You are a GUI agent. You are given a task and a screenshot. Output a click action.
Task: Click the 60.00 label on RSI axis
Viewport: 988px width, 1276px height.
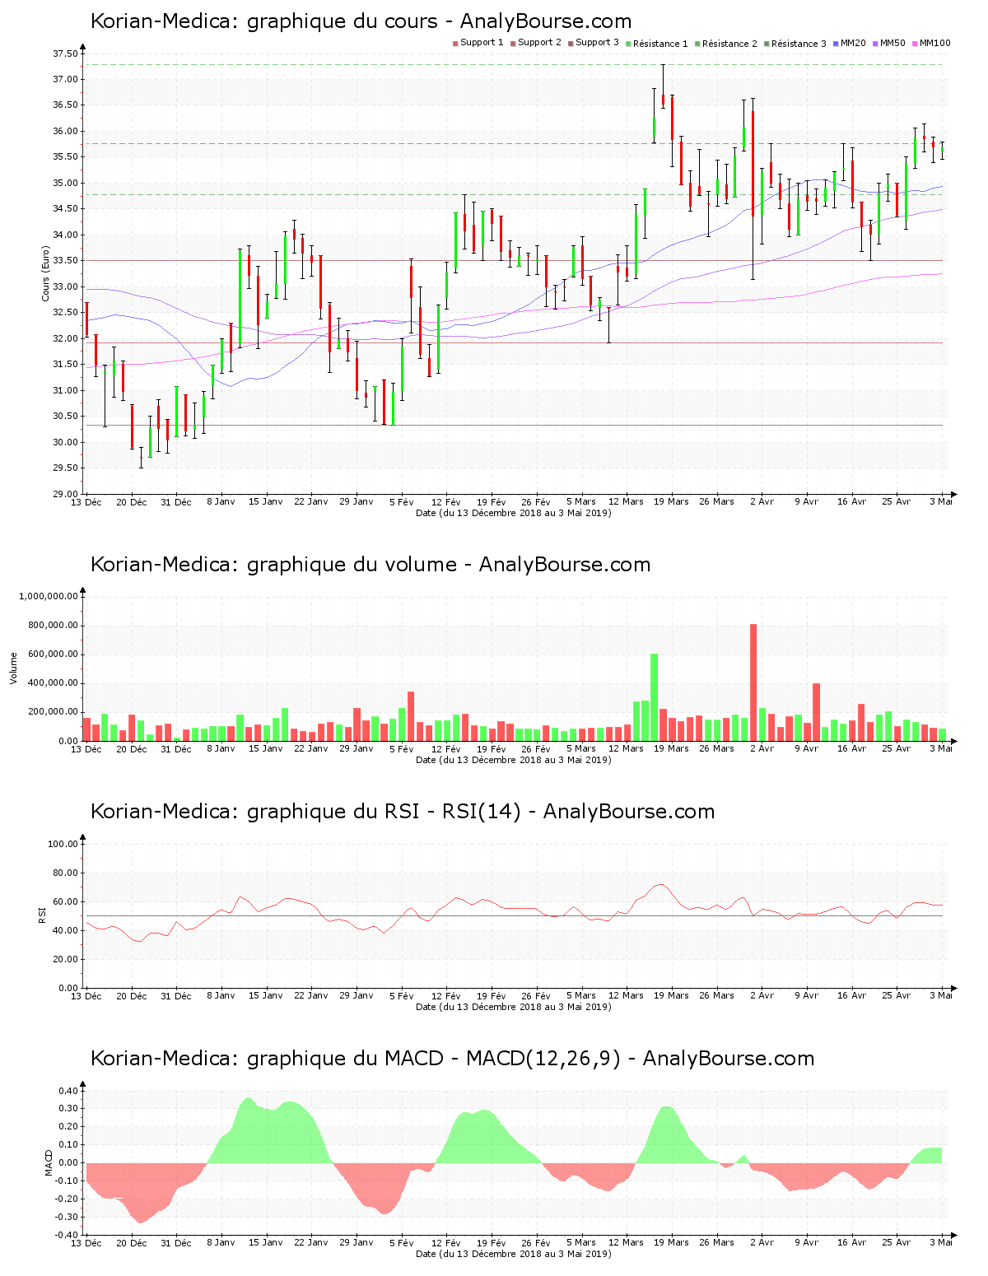point(65,901)
